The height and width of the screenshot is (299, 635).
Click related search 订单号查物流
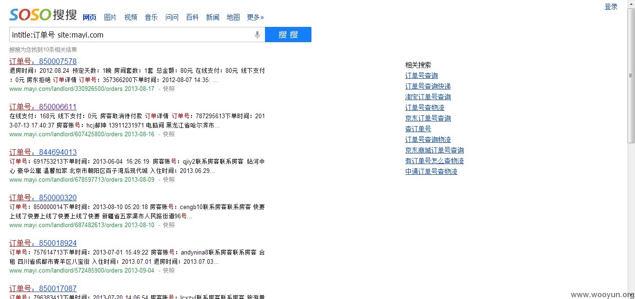(425, 108)
